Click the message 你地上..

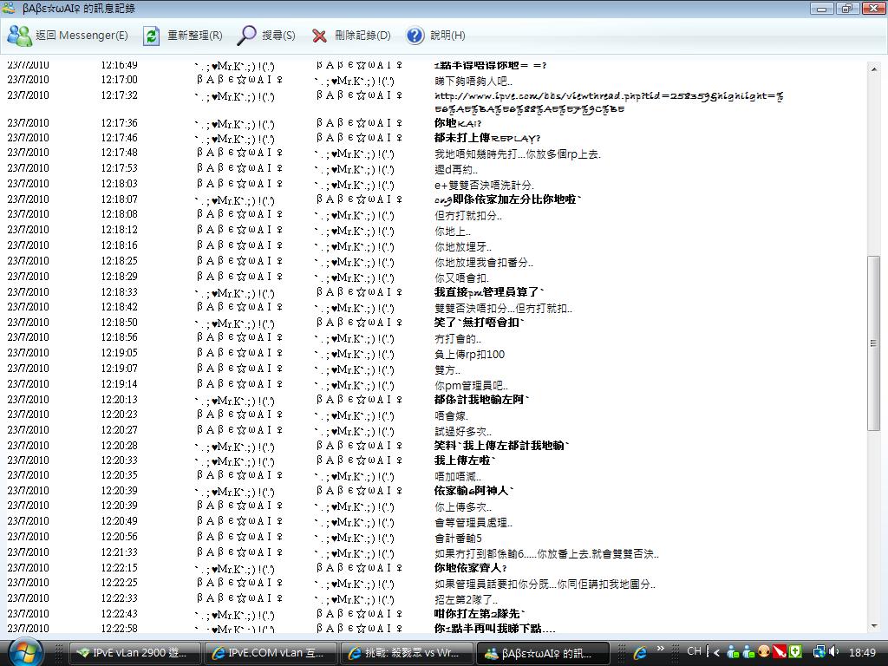click(x=452, y=231)
